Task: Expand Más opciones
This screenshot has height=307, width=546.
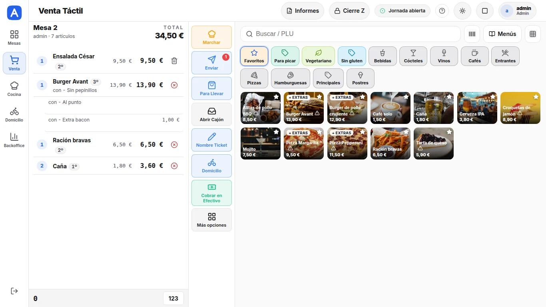Action: (x=211, y=220)
